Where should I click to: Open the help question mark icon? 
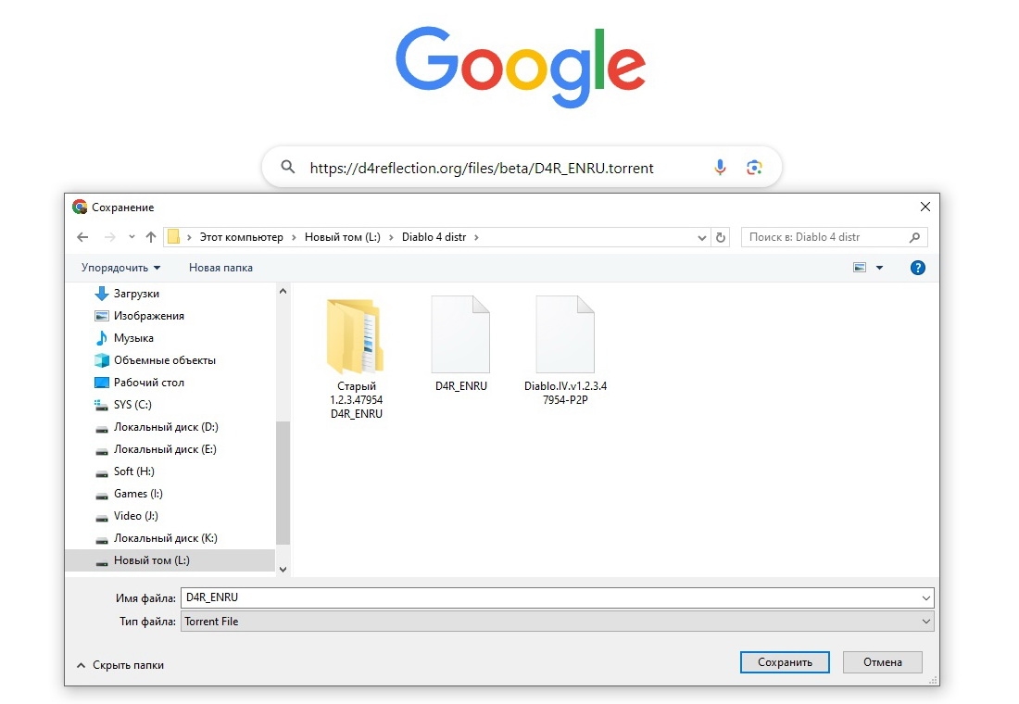[917, 268]
